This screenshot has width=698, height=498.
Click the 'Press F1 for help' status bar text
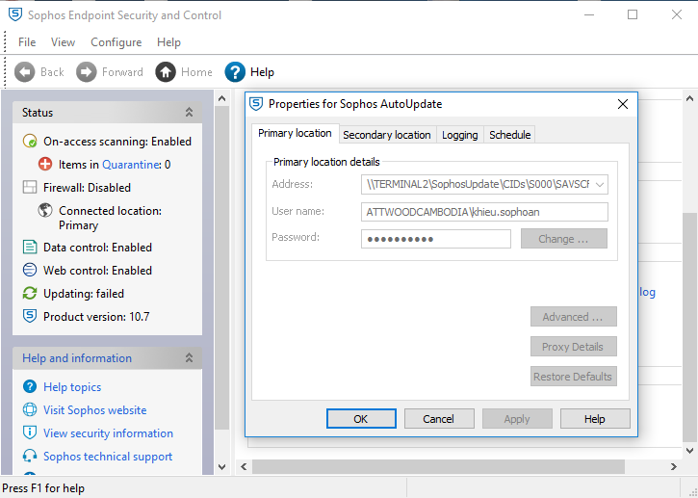43,488
